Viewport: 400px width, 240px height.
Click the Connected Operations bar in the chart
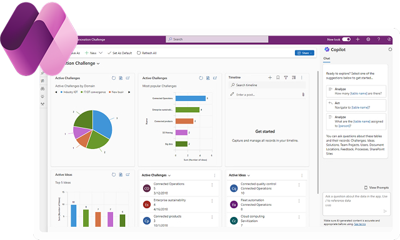pos(191,98)
